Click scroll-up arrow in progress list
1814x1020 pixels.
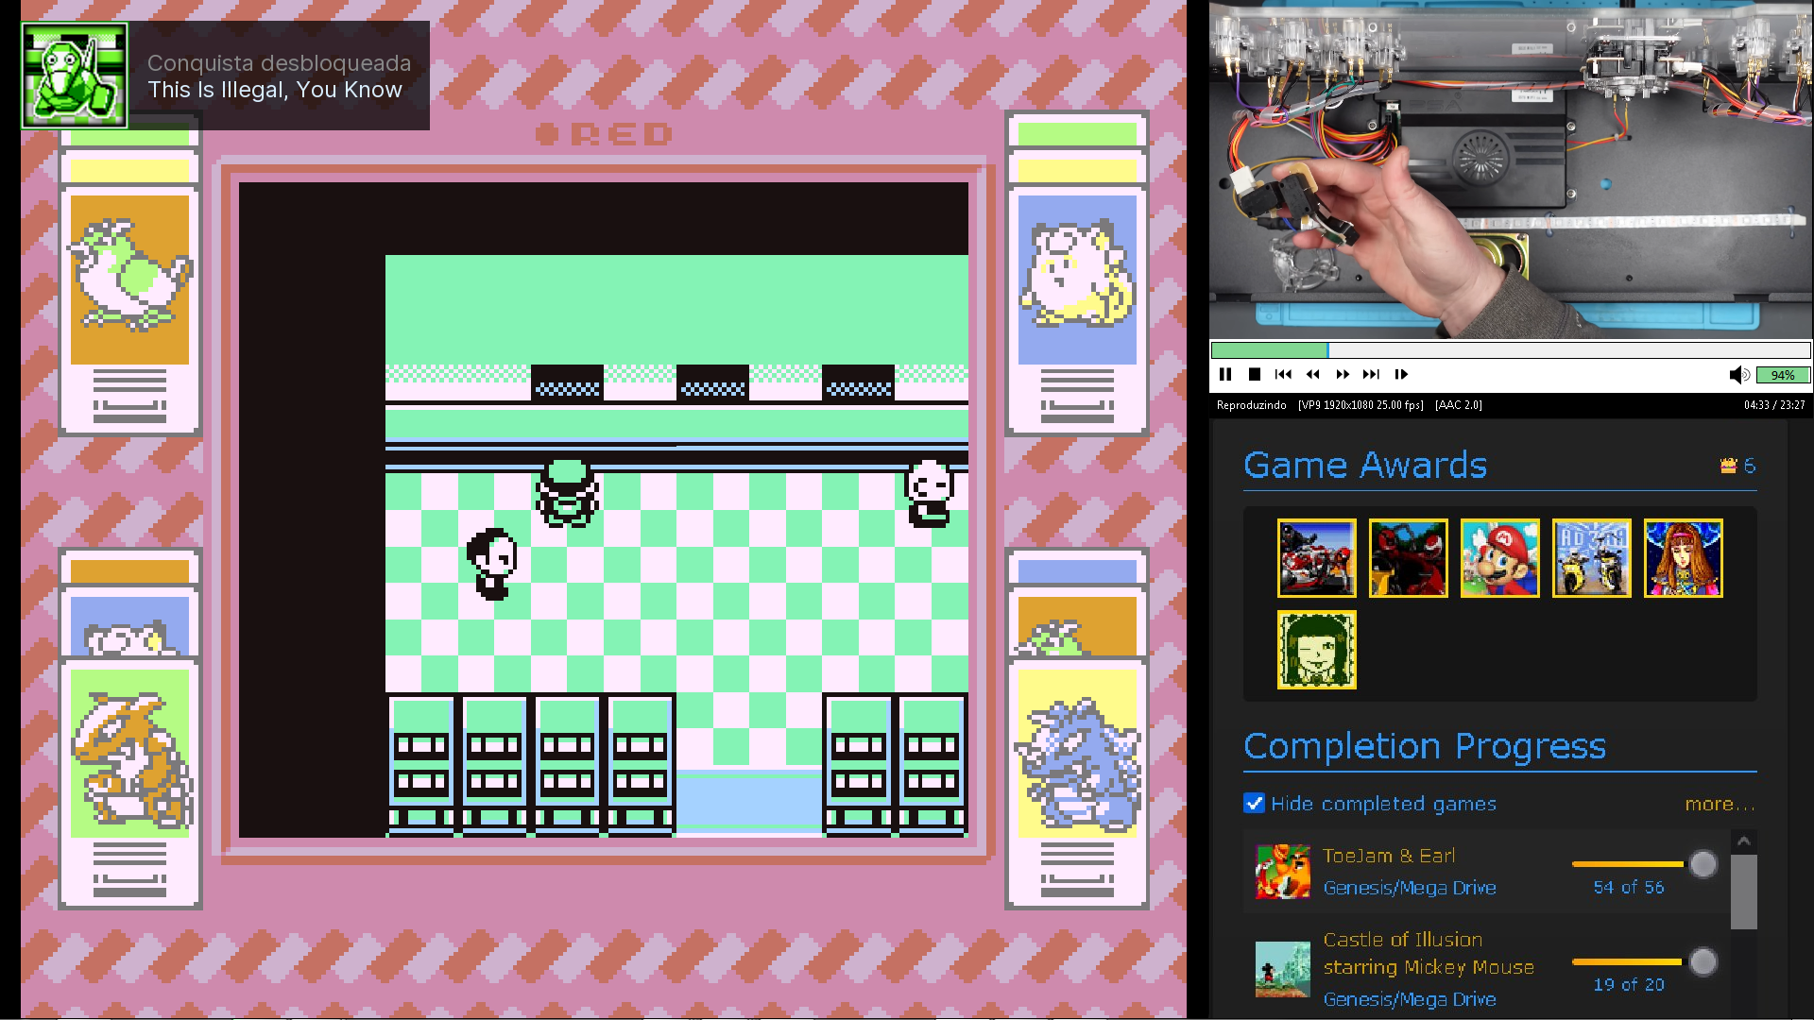point(1744,841)
